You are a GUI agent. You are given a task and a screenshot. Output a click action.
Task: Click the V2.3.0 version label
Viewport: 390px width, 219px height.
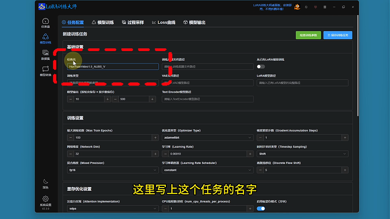point(46,209)
